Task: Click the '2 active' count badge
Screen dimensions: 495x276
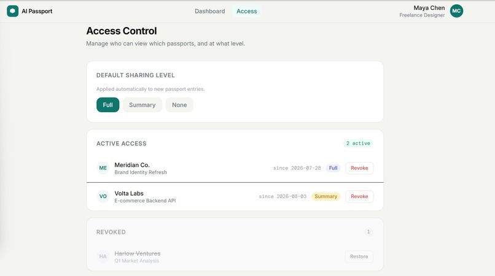Action: coord(358,143)
